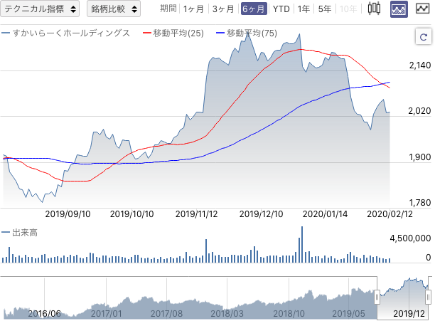Grab the left range navigator handle
The height and width of the screenshot is (321, 435).
[377, 297]
